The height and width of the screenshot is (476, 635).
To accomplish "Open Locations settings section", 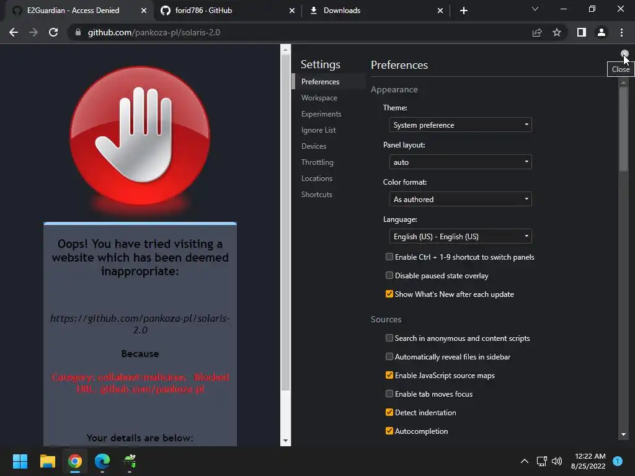I will (x=317, y=178).
